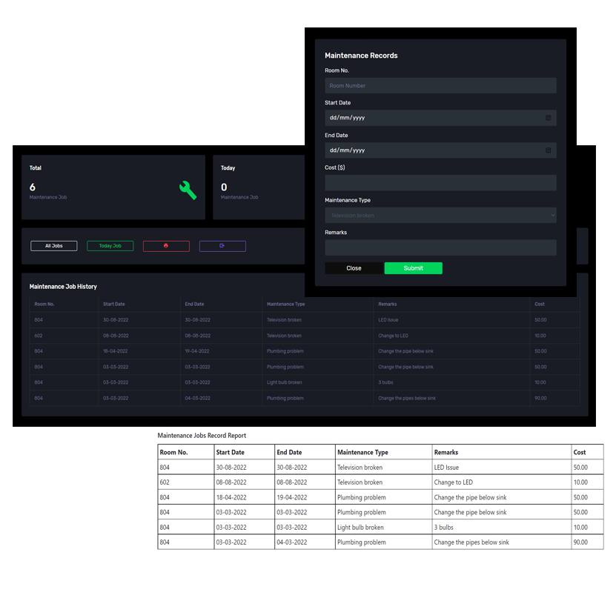Open the Start Date calendar picker icon
The height and width of the screenshot is (615, 616).
(x=548, y=118)
